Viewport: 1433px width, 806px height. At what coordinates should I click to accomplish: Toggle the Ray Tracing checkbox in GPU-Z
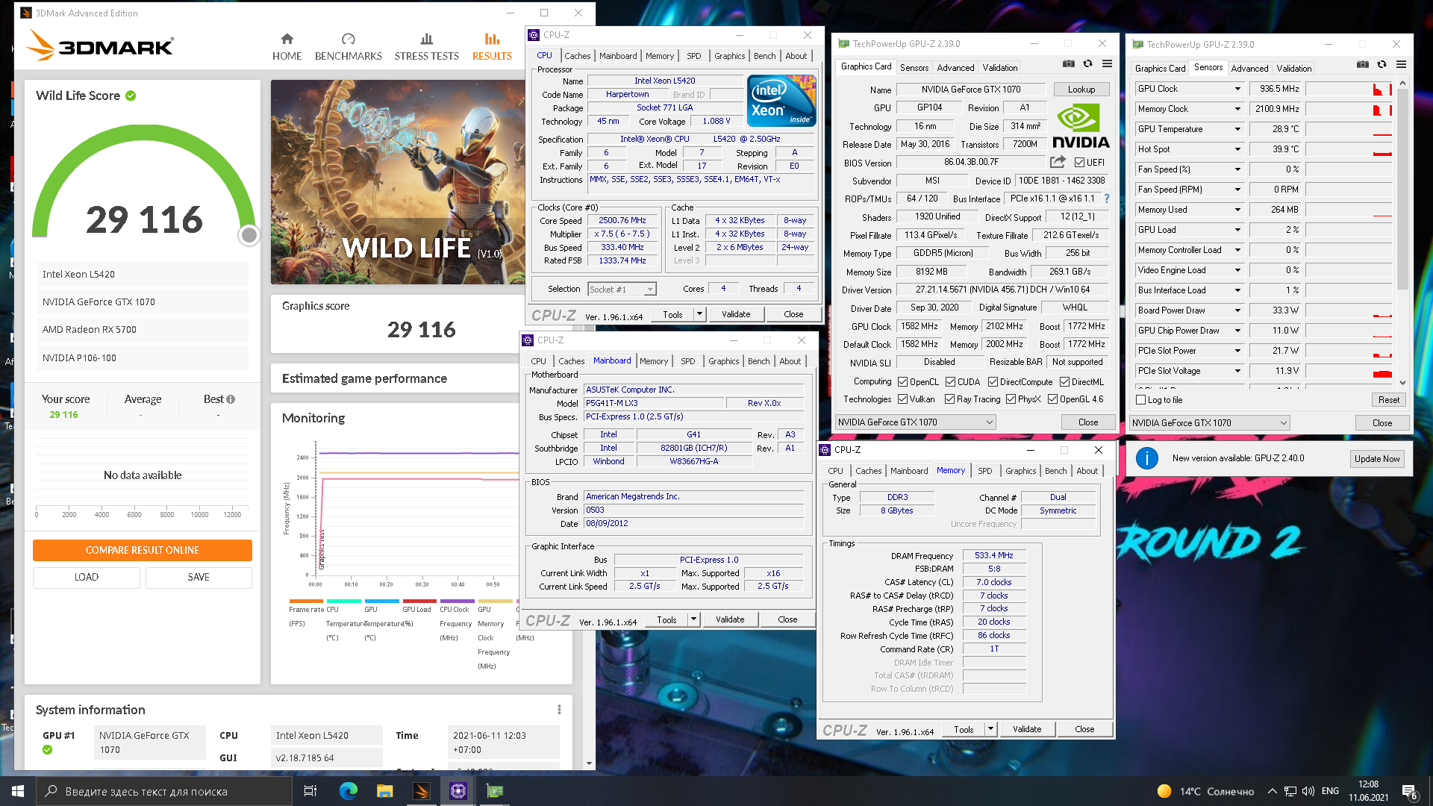coord(950,399)
